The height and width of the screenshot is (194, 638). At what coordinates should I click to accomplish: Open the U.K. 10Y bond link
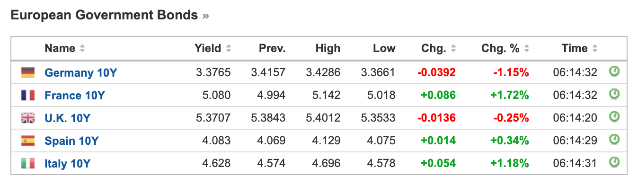[x=67, y=118]
